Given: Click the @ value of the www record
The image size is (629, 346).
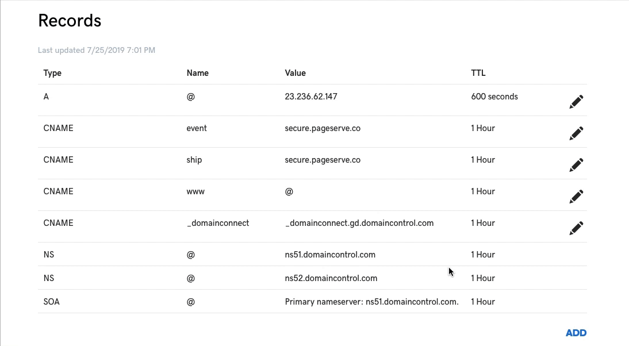Looking at the screenshot, I should point(289,191).
